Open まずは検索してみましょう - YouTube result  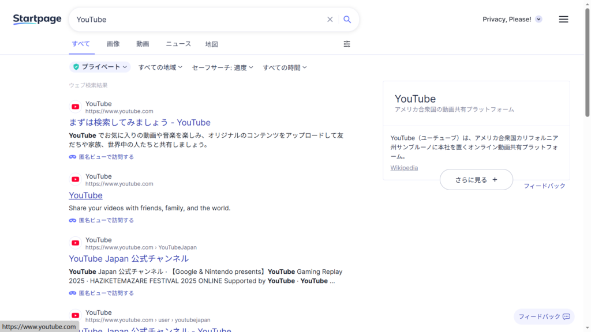140,123
